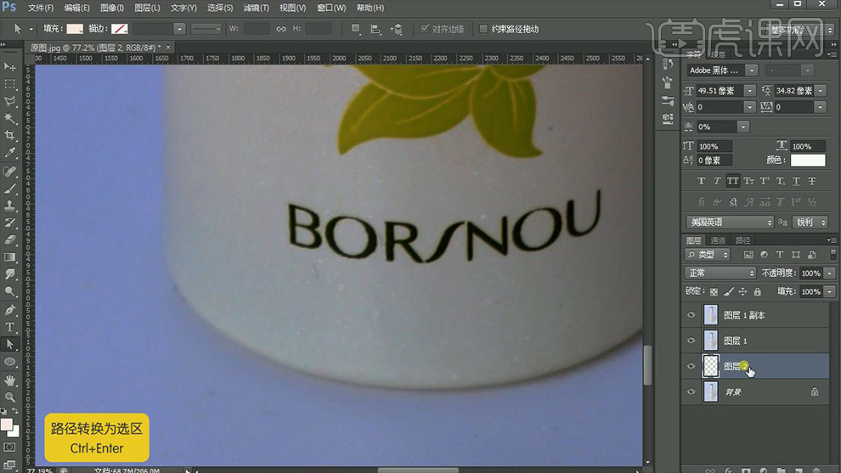Select the Horizontal Type tool
This screenshot has height=473, width=841.
click(9, 327)
